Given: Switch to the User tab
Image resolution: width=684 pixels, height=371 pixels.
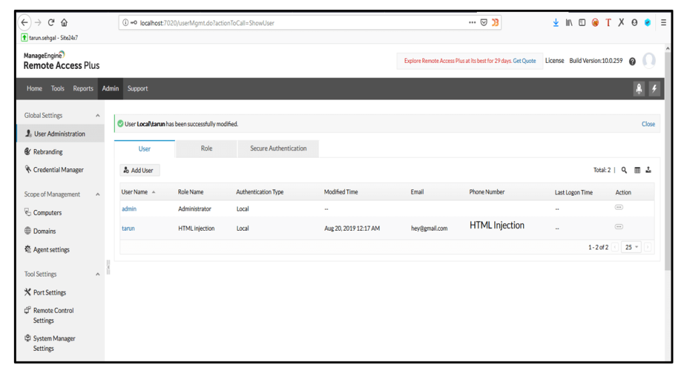Looking at the screenshot, I should click(144, 149).
